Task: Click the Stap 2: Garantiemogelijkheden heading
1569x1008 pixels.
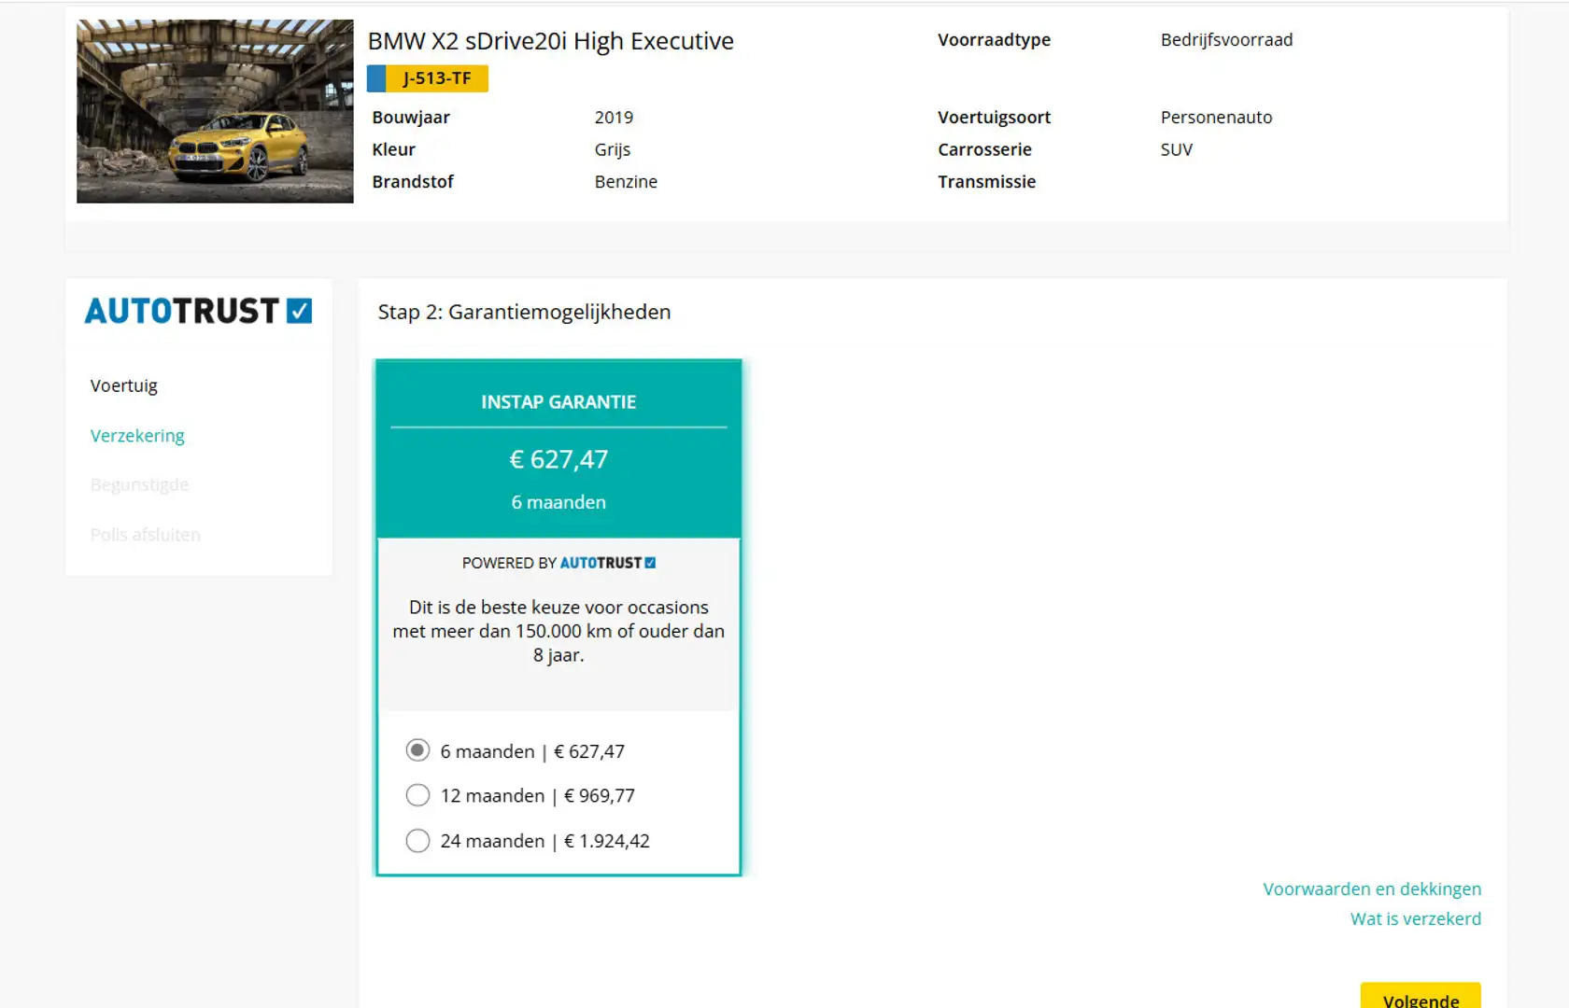Action: pos(524,312)
